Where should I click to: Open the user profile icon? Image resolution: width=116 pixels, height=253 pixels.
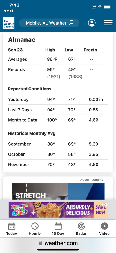92,23
